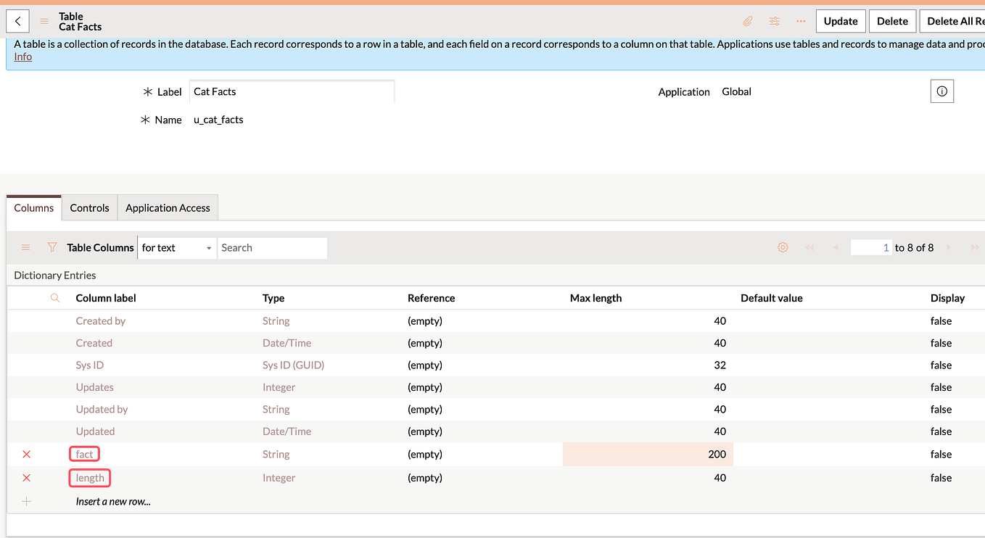The image size is (985, 538).
Task: Click the back arrow navigation icon
Action: (x=17, y=21)
